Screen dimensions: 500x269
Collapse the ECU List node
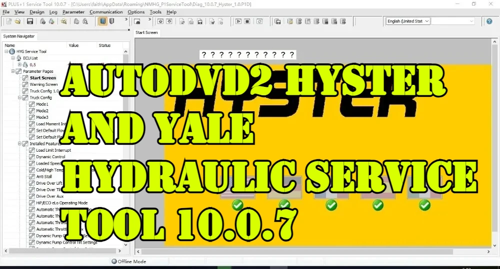point(13,58)
